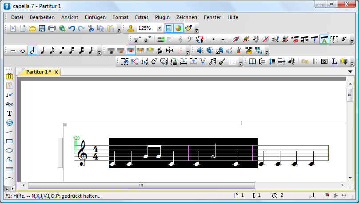Switch to the Partitur 1 tab
The image size is (359, 203).
(x=38, y=72)
